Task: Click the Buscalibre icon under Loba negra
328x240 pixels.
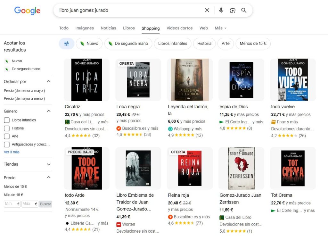Action: (x=119, y=128)
